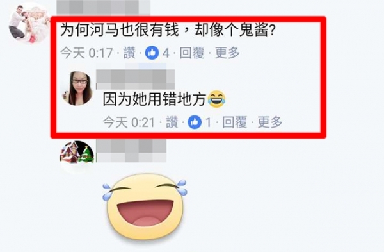Like the comment posted at 0:17

tap(129, 53)
